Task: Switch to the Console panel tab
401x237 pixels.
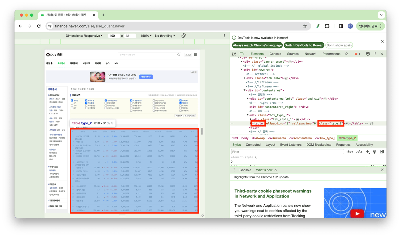Action: click(275, 54)
